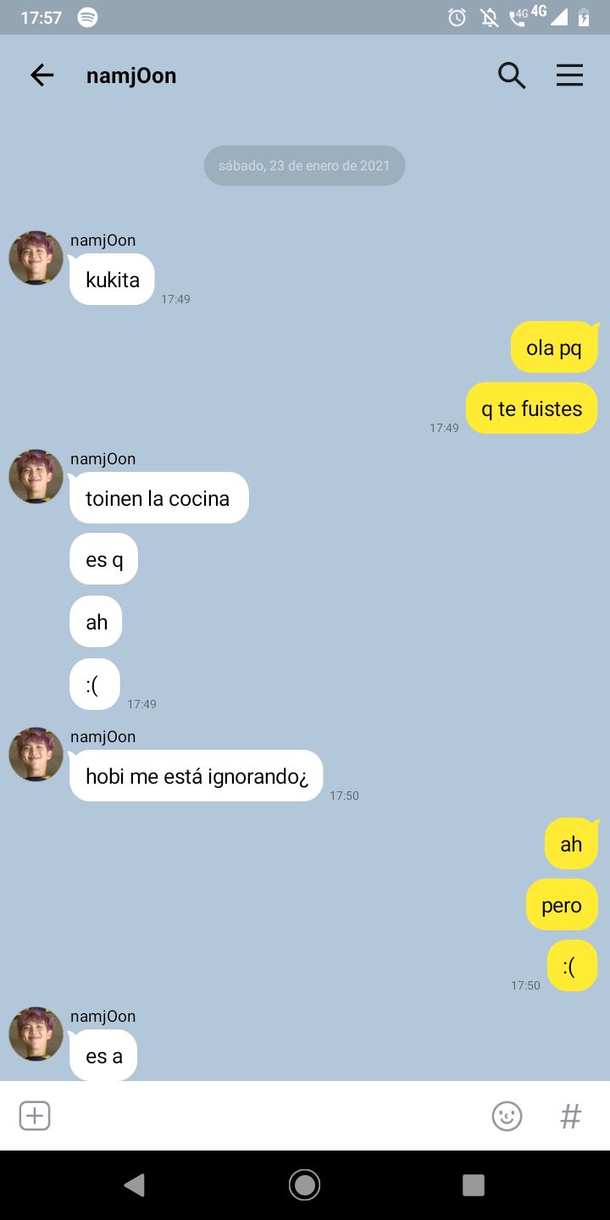The height and width of the screenshot is (1220, 610).
Task: Select the yellow 'pero' message bubble
Action: click(562, 905)
